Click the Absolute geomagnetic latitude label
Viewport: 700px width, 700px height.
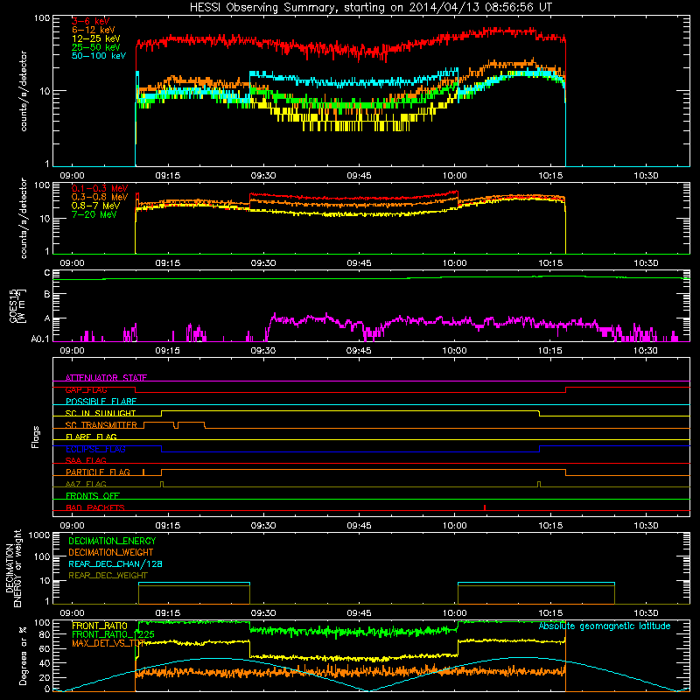coord(605,626)
